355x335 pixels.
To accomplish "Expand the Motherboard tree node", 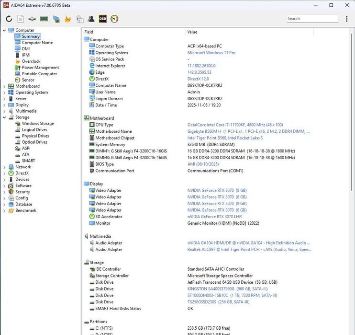I will coord(4,86).
